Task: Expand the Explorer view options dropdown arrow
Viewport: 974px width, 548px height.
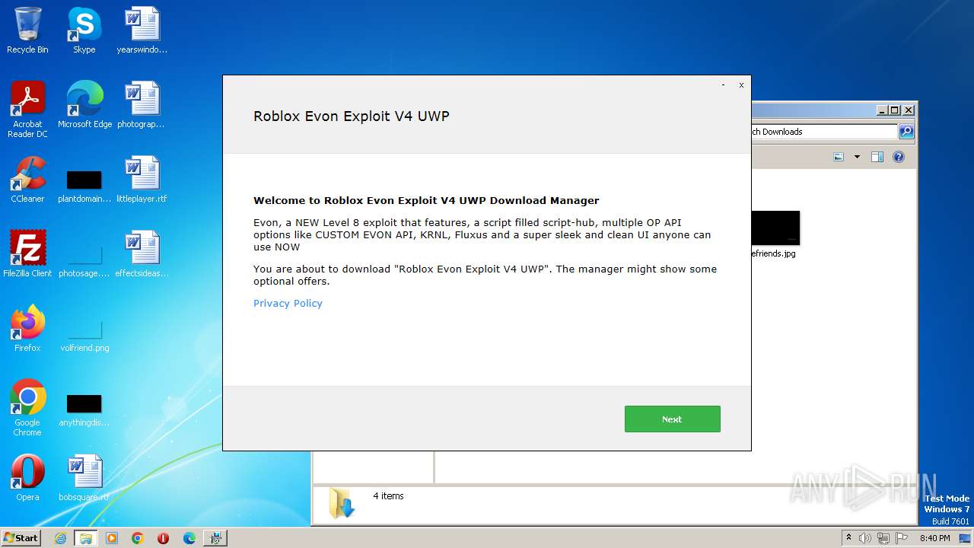Action: [857, 157]
